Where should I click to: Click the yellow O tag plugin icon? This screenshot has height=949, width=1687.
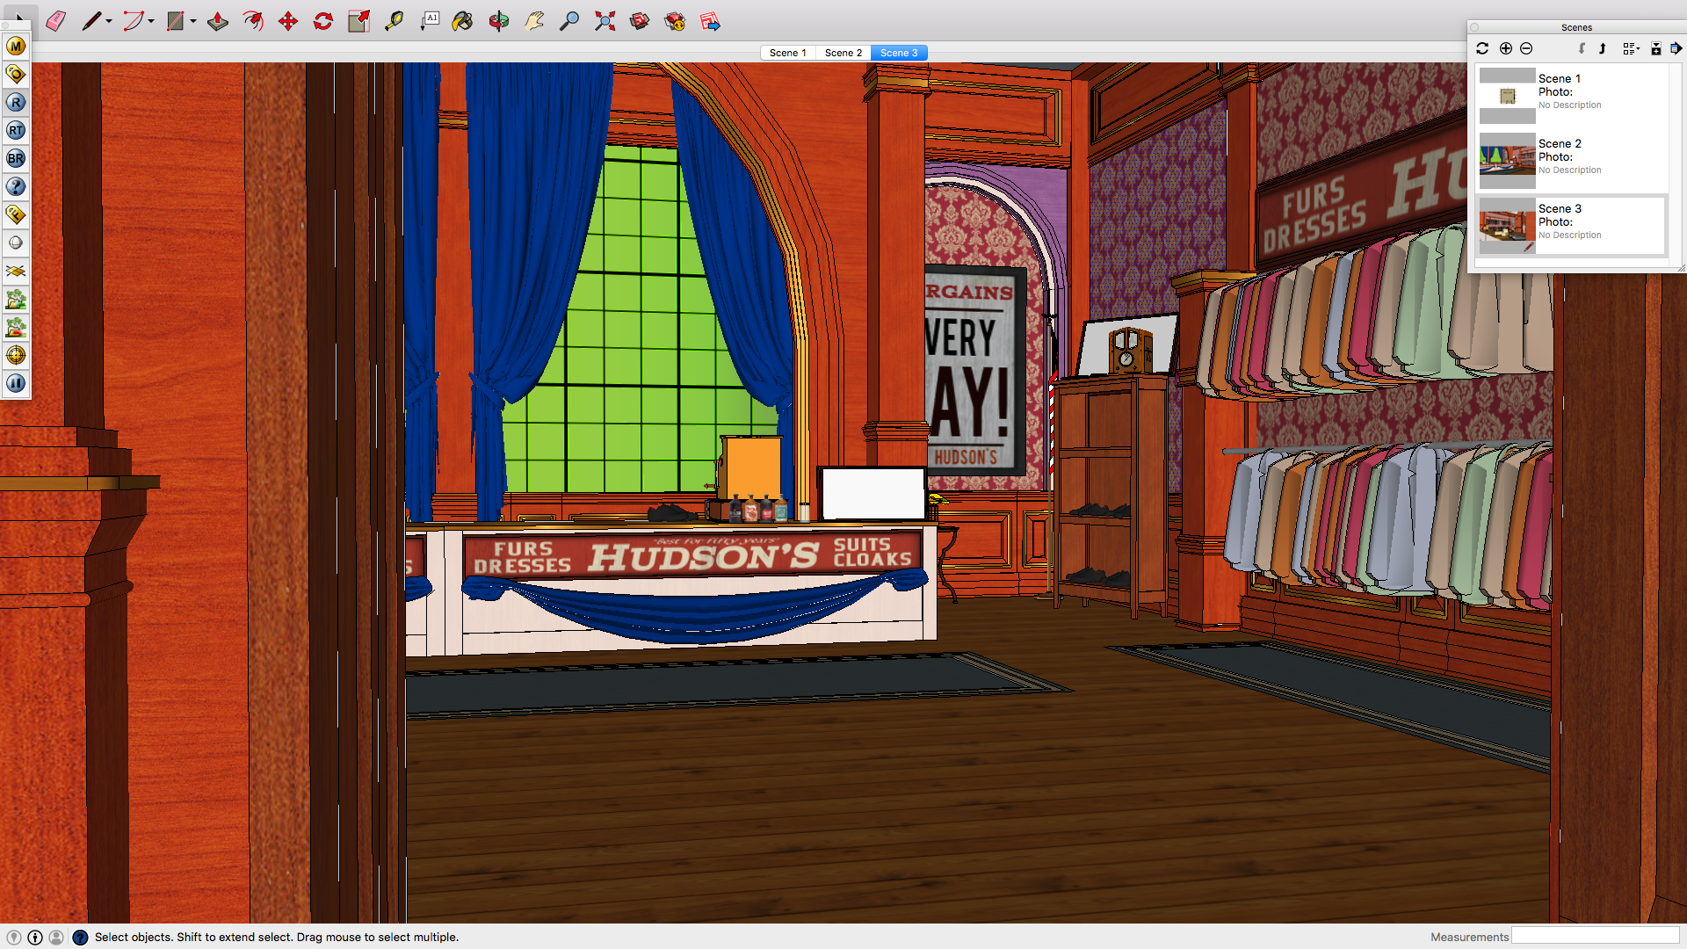16,74
